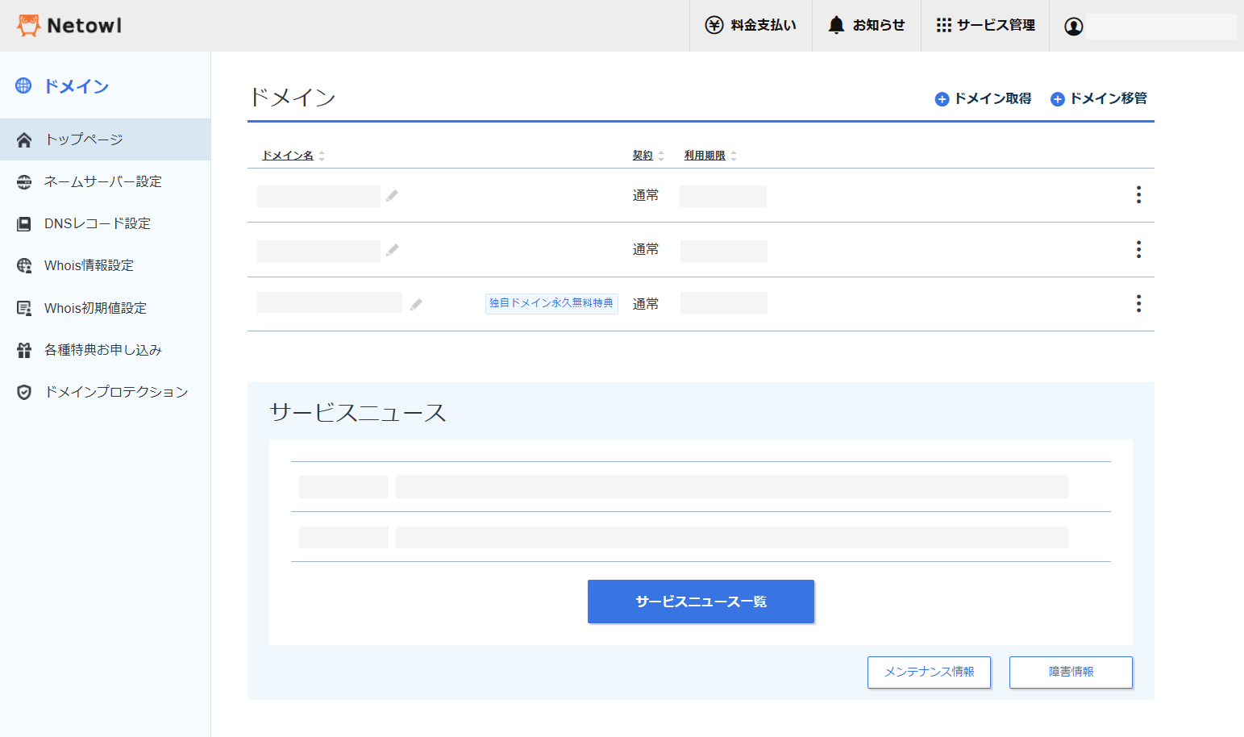Click the Netowl owl logo
Image resolution: width=1244 pixels, height=737 pixels.
(x=69, y=25)
